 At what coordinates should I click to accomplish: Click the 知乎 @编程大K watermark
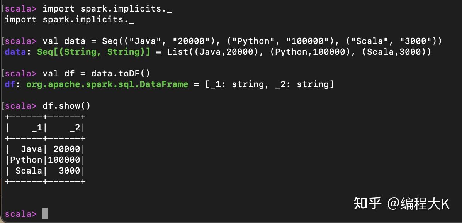click(x=402, y=204)
